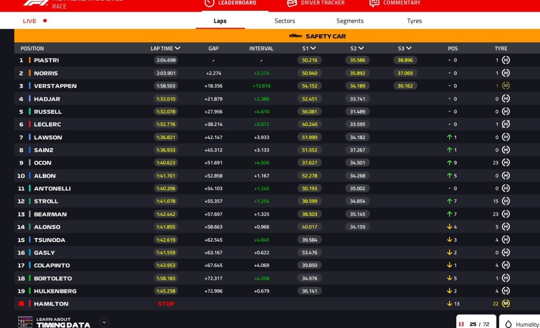Select Norris in the leaderboard
The width and height of the screenshot is (540, 328).
click(46, 73)
